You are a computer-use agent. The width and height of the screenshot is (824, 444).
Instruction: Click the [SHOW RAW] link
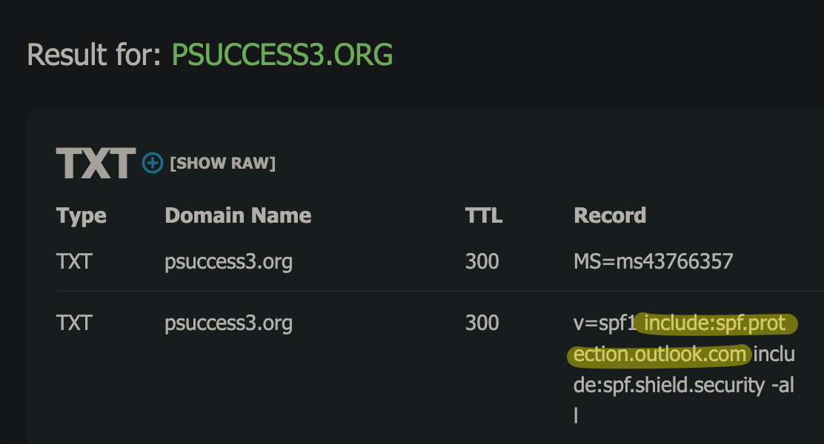(x=223, y=164)
